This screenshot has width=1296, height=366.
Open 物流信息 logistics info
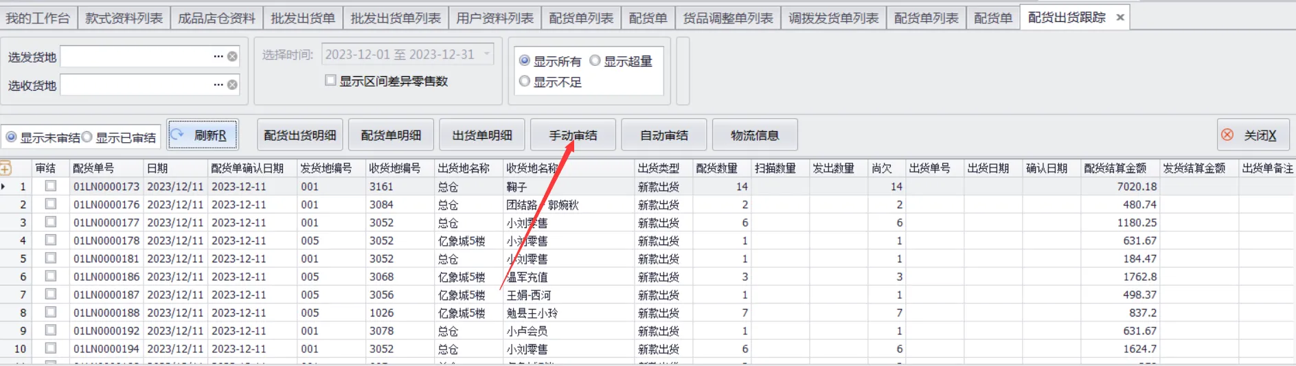(755, 135)
